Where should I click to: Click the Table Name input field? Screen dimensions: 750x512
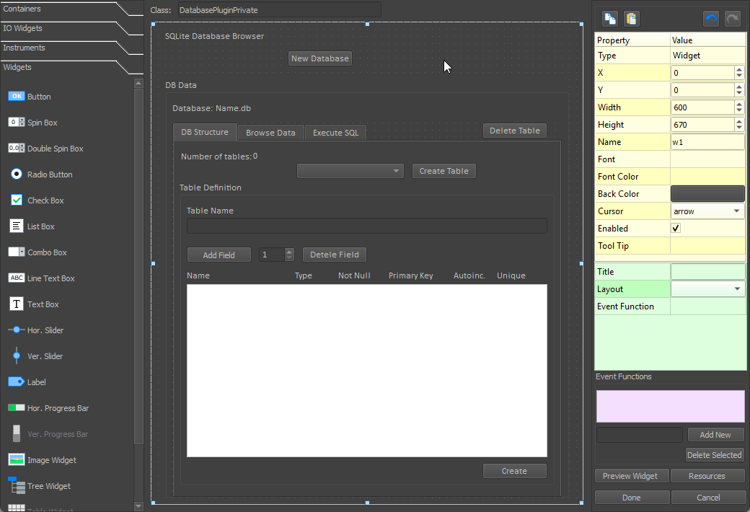(x=366, y=226)
